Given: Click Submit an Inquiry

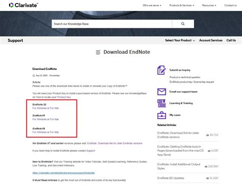Looking at the screenshot, I should point(180,70).
